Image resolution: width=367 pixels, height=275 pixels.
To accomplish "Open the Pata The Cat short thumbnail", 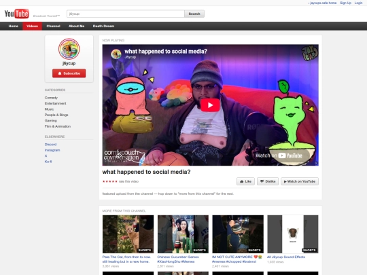I will click(128, 234).
